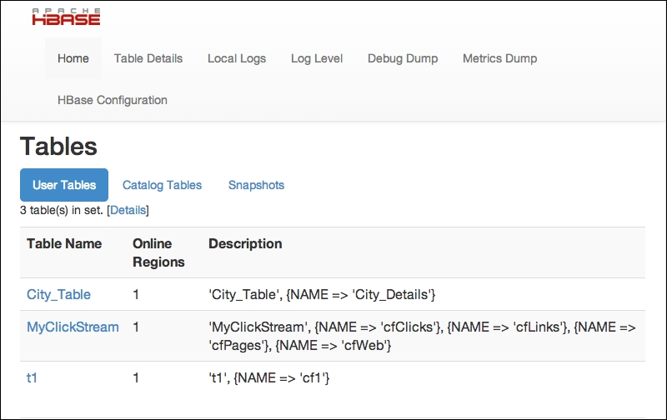Open the City_Table table link
667x420 pixels.
pyautogui.click(x=58, y=294)
